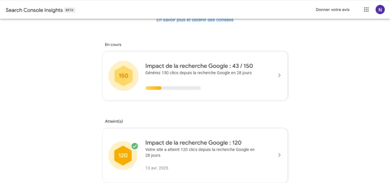Select the Atteint(s) section heading

(114, 121)
